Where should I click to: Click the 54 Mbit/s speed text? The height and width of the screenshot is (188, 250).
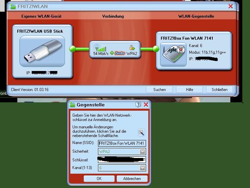click(x=101, y=53)
